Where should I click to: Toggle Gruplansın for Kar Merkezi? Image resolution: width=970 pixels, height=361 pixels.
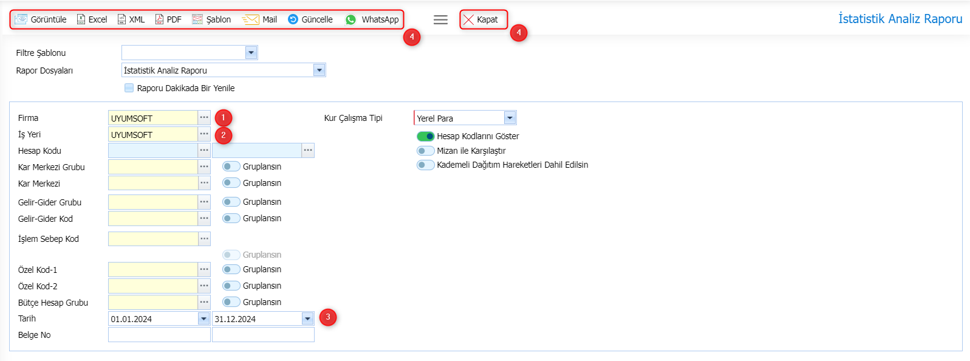tap(231, 183)
